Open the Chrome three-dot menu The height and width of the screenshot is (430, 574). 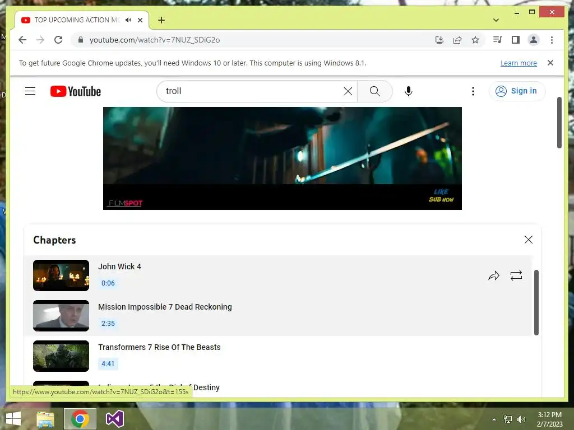click(552, 40)
